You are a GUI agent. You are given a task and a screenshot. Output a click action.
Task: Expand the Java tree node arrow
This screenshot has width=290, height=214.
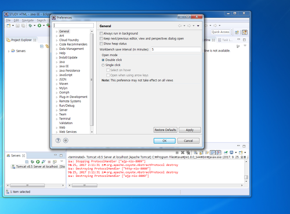click(57, 62)
